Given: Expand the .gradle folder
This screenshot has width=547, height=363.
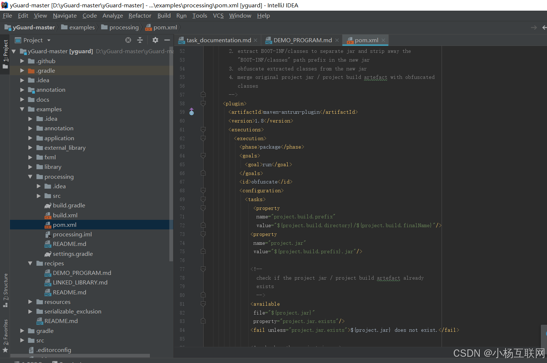Looking at the screenshot, I should [22, 70].
